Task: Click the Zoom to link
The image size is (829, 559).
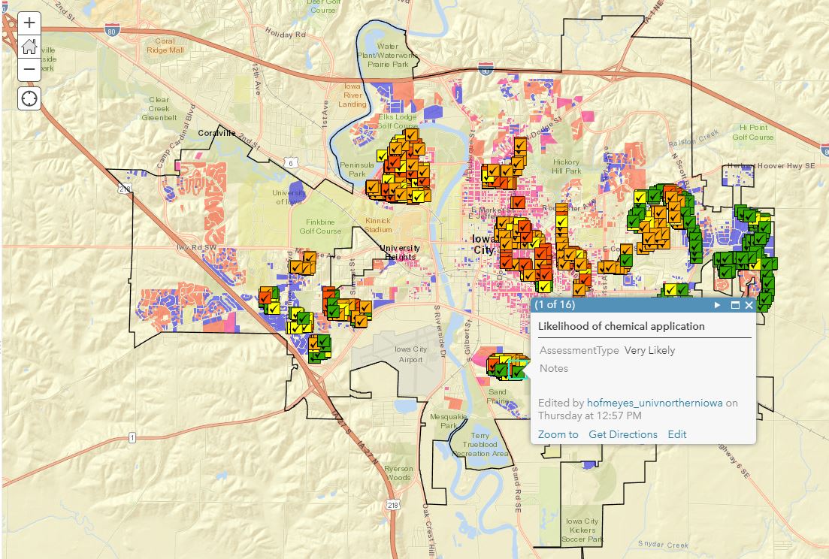Action: coord(558,434)
